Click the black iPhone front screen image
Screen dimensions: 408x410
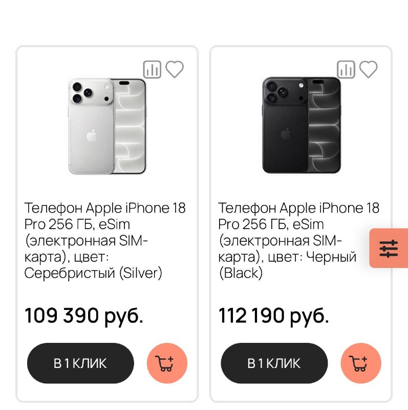324,125
